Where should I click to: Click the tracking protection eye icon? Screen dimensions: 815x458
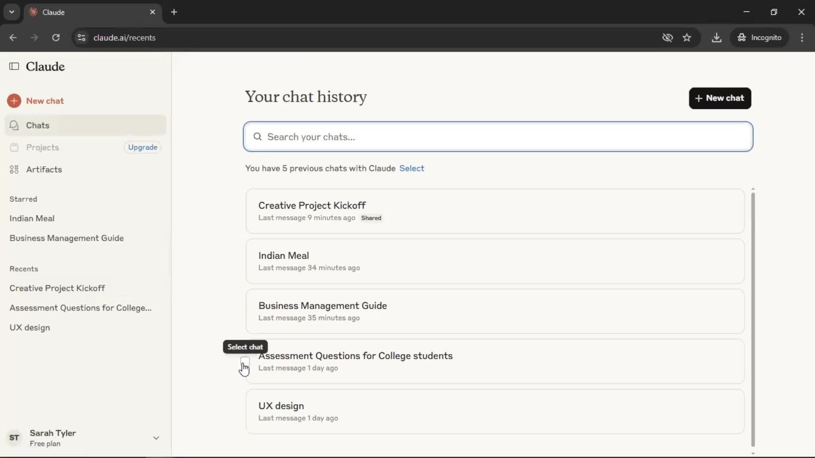667,37
